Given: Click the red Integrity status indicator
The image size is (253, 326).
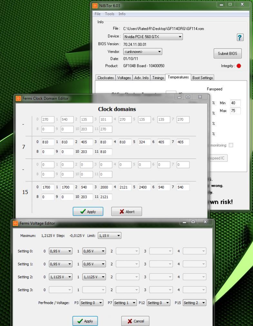Looking at the screenshot, I should [x=239, y=66].
